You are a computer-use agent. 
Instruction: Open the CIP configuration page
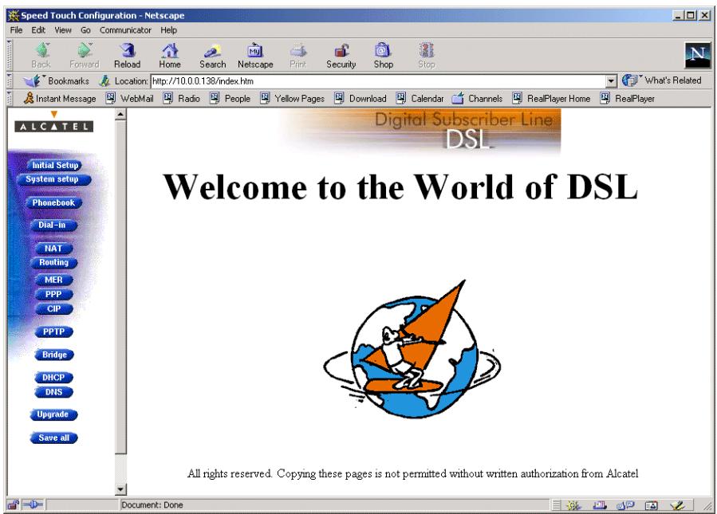point(53,309)
